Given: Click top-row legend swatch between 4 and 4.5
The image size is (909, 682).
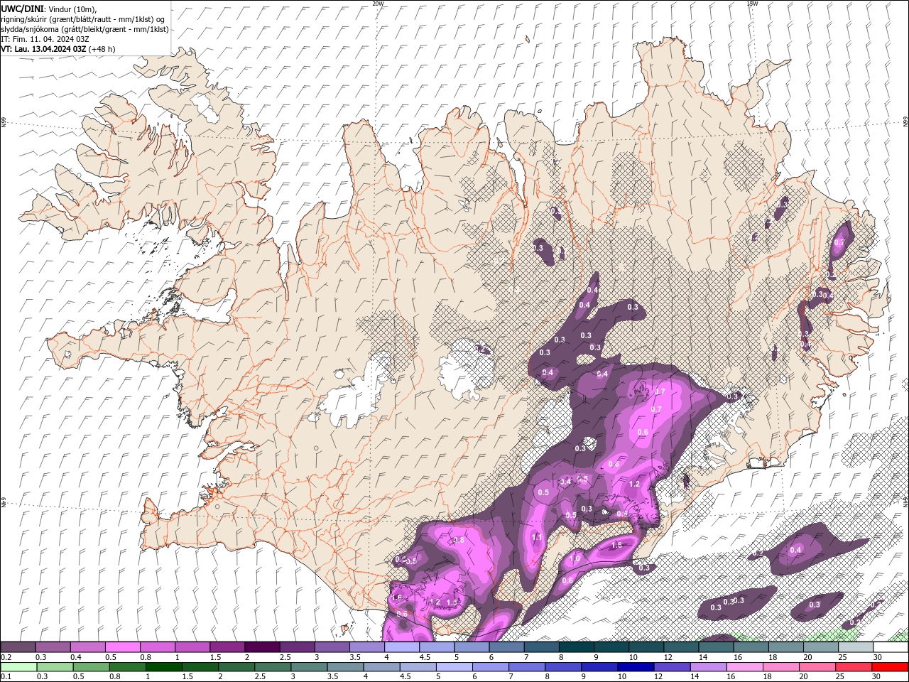Looking at the screenshot, I should tap(402, 646).
